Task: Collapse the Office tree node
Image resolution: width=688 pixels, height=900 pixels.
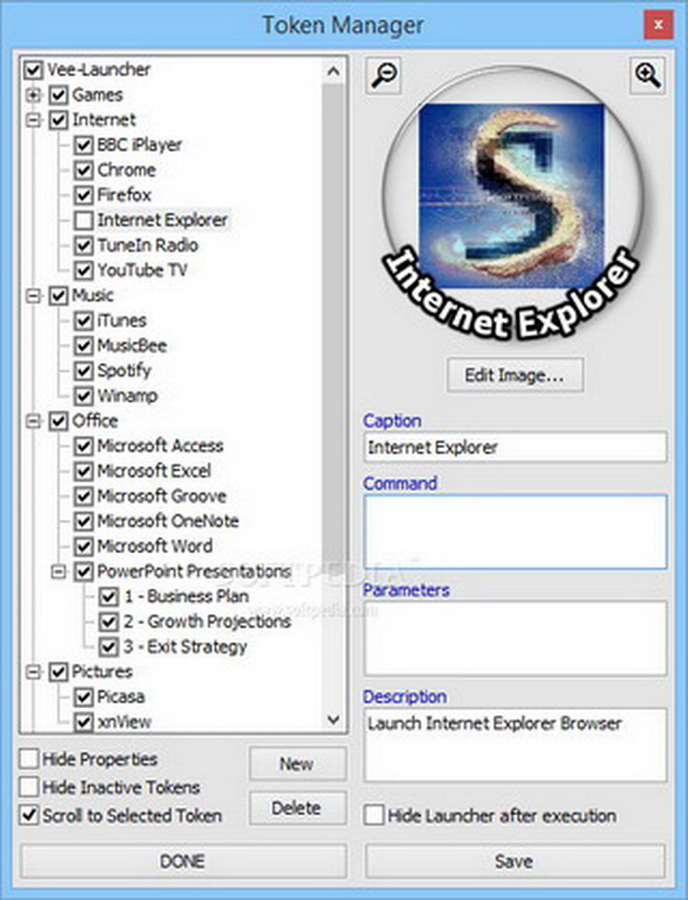Action: coord(33,421)
